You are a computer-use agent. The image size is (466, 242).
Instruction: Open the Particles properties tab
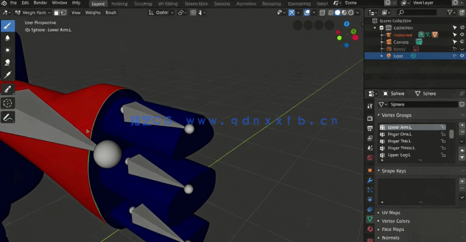pos(370,190)
